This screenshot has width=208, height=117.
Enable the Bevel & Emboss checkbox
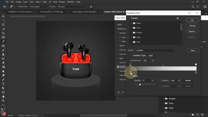[118, 33]
